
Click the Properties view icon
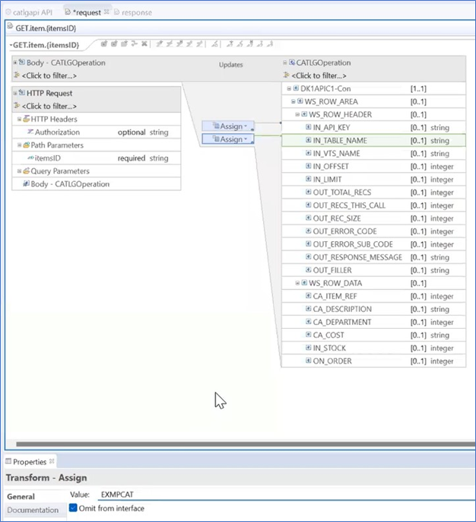tap(8, 461)
